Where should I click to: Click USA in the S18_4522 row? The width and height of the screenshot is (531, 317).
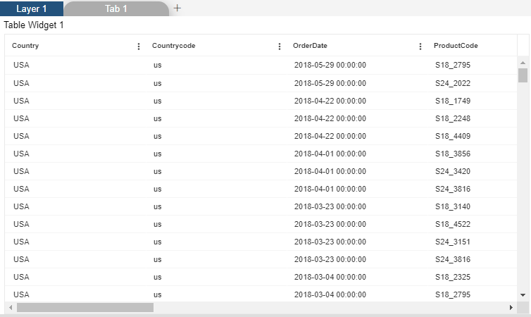pos(21,224)
